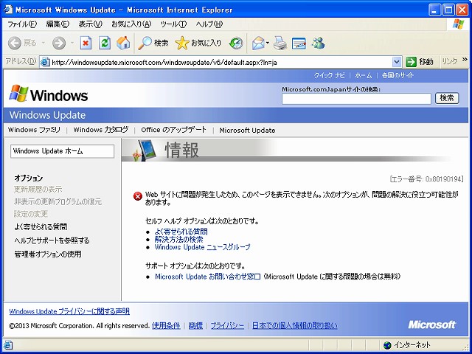The image size is (472, 354).
Task: Click the 検索 button next to site search
Action: coord(447,98)
